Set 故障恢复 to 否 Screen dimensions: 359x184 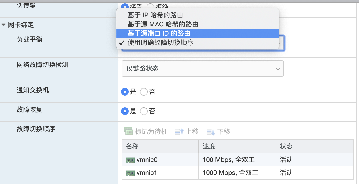[144, 111]
